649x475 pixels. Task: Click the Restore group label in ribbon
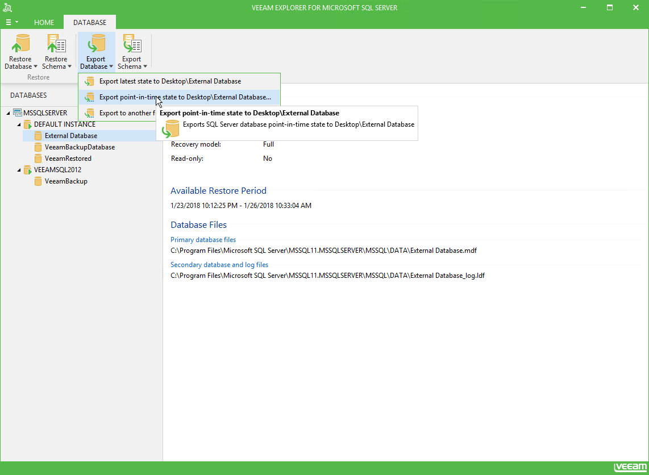click(39, 77)
